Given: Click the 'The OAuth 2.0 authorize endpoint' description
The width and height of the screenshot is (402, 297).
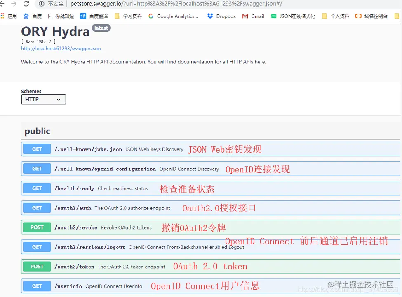Looking at the screenshot, I should (x=132, y=208).
